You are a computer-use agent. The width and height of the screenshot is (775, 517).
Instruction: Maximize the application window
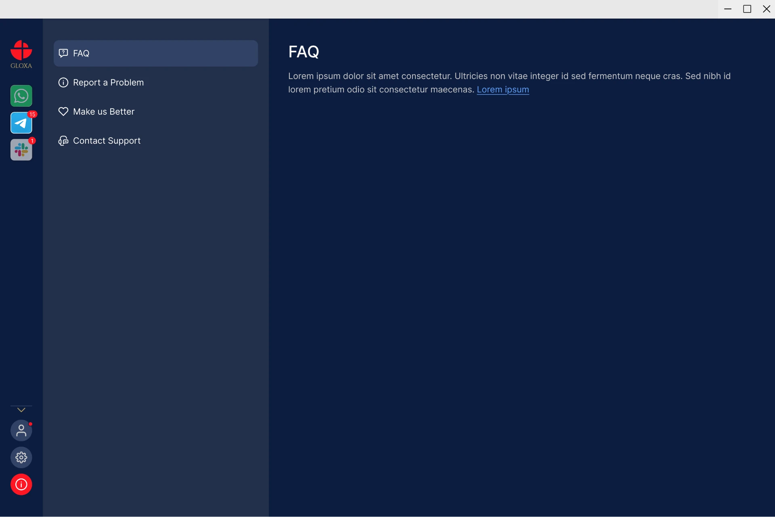click(x=747, y=9)
